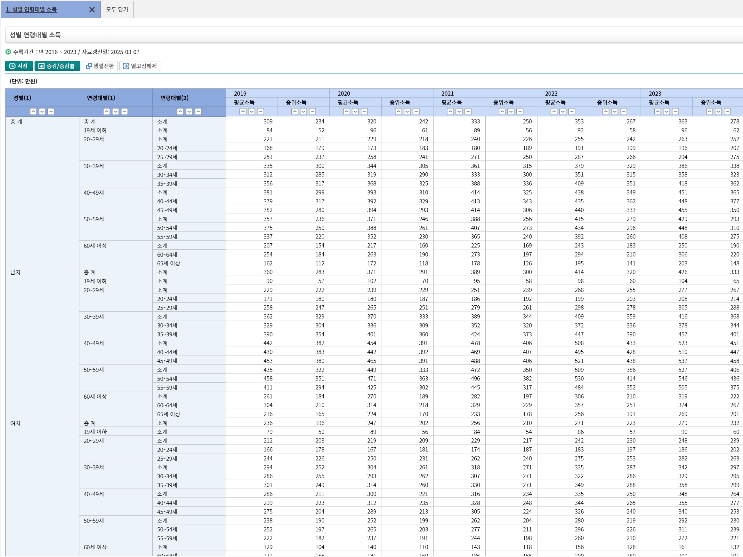Click the minus icon under 2023 중위소득

point(727,111)
